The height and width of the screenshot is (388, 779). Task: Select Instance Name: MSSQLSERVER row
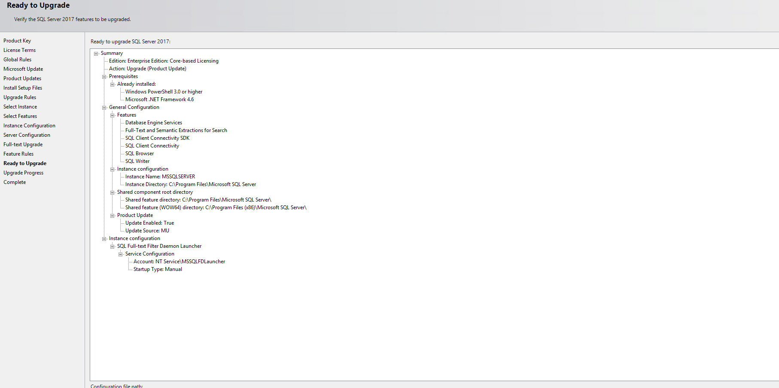[x=160, y=177]
